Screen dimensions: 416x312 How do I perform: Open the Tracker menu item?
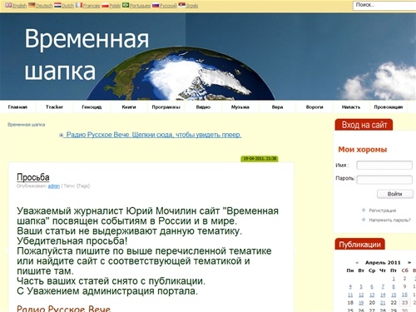tap(54, 107)
